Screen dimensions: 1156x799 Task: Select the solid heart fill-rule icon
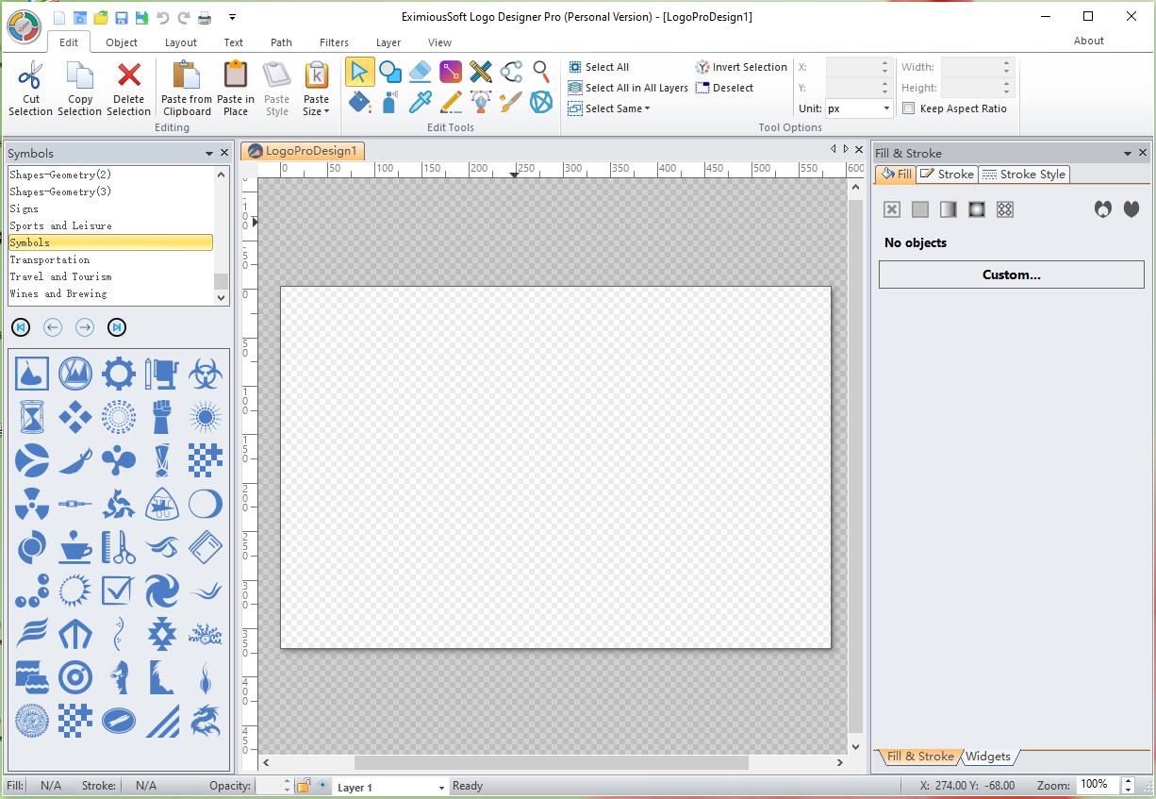[x=1131, y=209]
